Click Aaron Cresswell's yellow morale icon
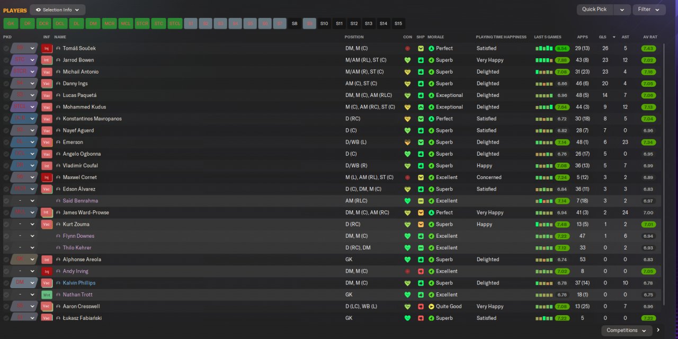 point(431,306)
